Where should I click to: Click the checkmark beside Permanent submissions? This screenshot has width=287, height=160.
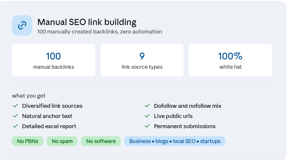tap(147, 126)
